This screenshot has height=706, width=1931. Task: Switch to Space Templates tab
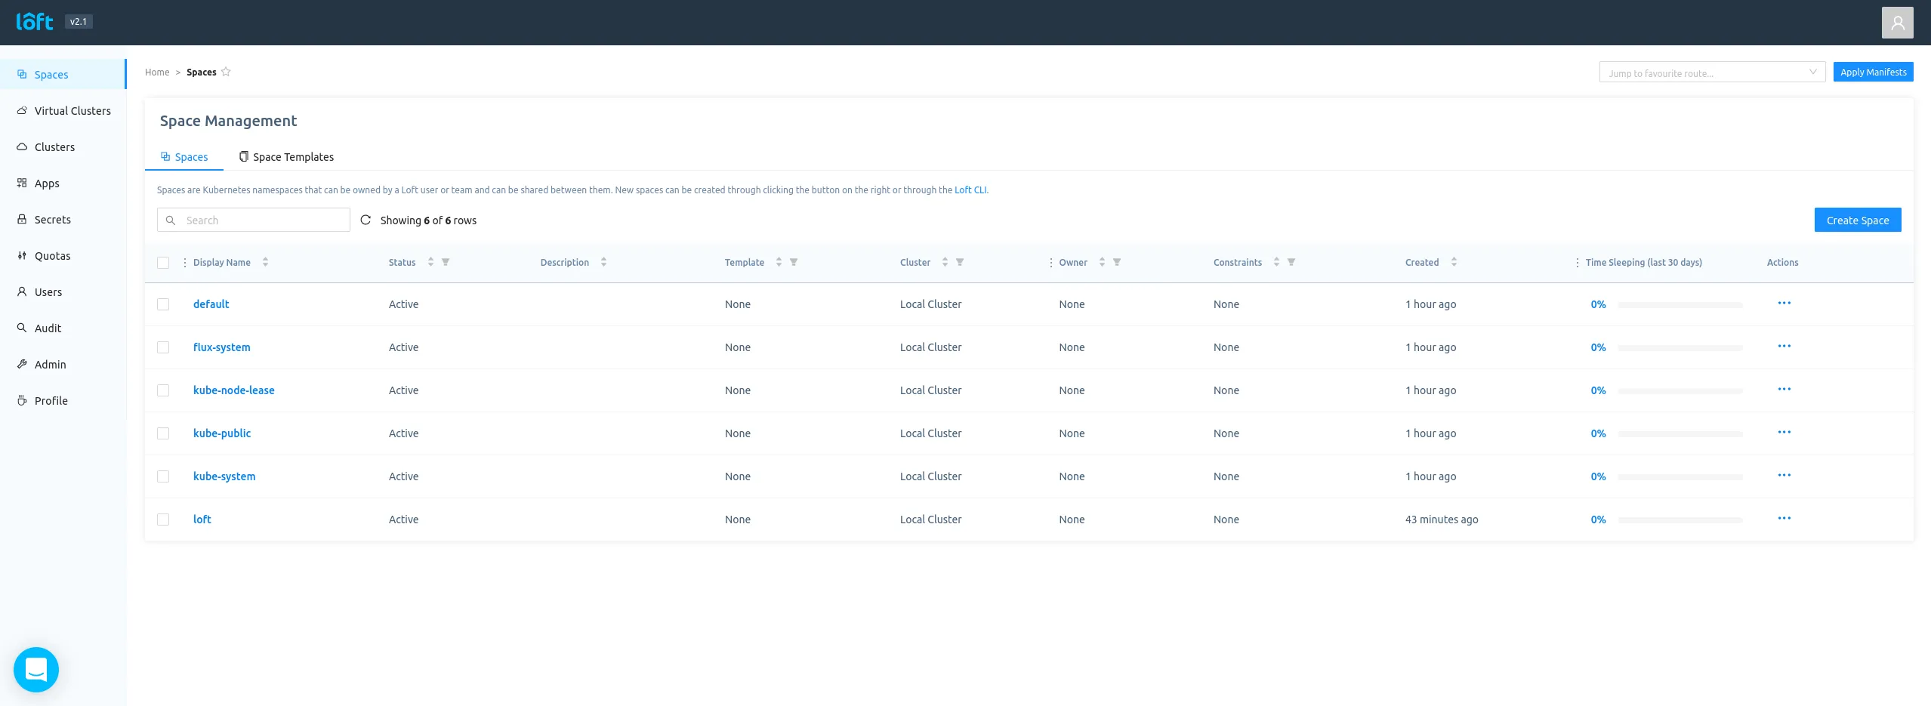(286, 157)
